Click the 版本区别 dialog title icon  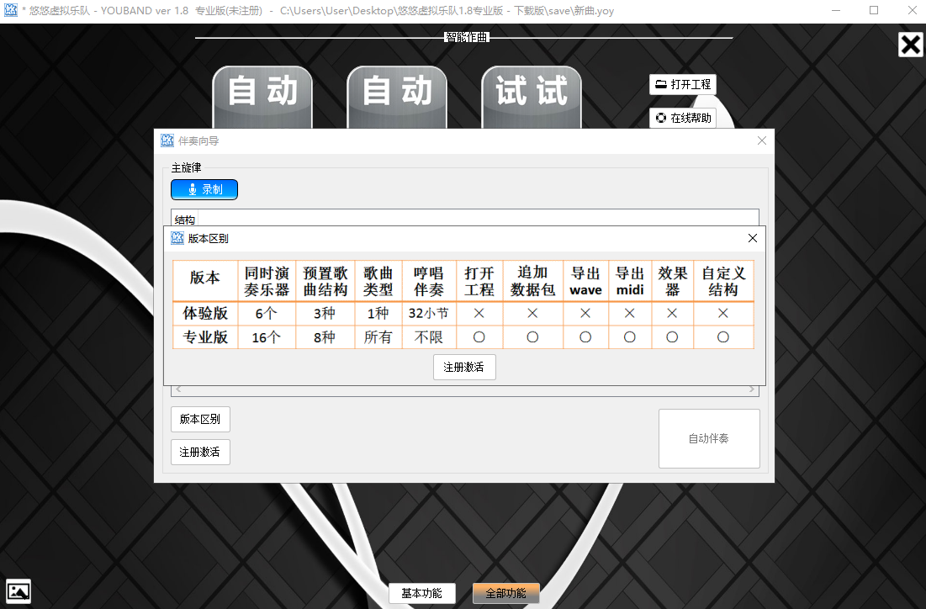[x=177, y=238]
